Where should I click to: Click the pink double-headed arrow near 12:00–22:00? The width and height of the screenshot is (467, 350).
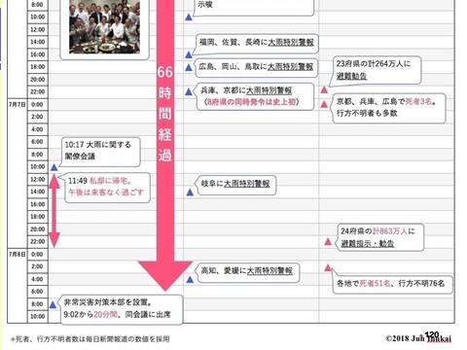(54, 211)
